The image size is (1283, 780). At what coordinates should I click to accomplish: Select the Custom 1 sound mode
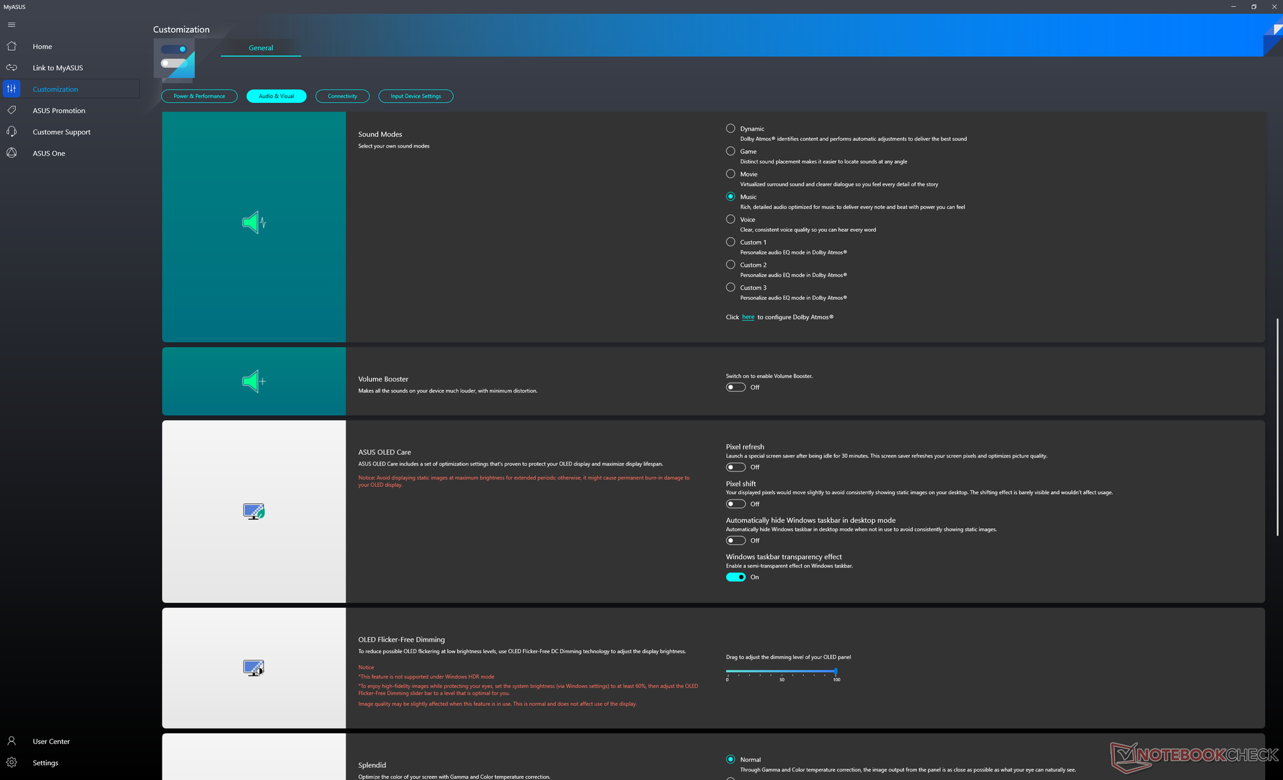(730, 242)
